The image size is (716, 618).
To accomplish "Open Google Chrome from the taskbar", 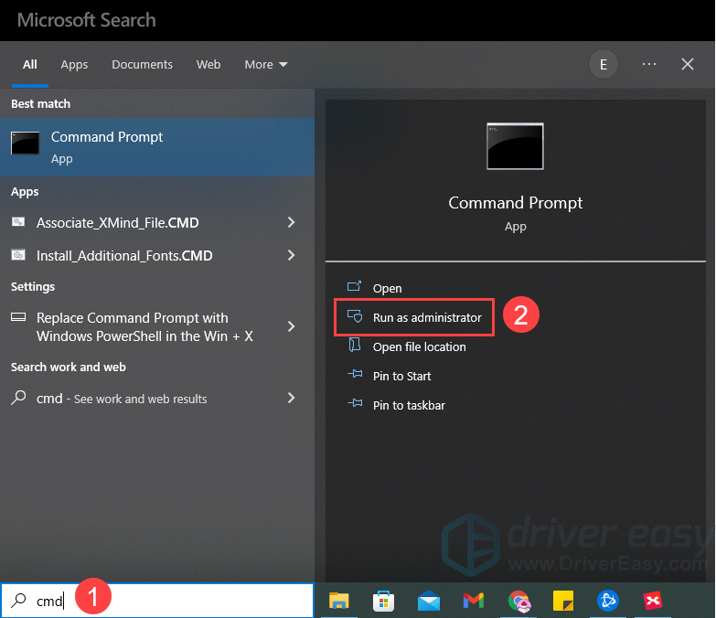I will [x=518, y=601].
